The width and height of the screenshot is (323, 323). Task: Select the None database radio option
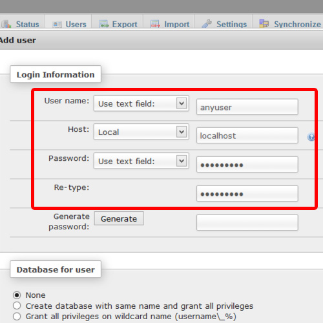(17, 295)
